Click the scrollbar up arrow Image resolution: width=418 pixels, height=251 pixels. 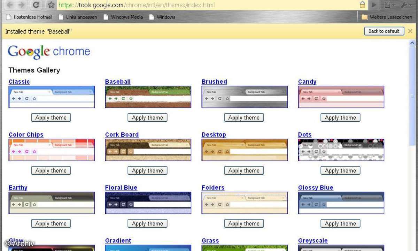click(x=413, y=43)
